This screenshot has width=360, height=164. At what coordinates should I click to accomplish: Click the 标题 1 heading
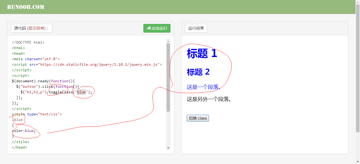click(x=202, y=53)
